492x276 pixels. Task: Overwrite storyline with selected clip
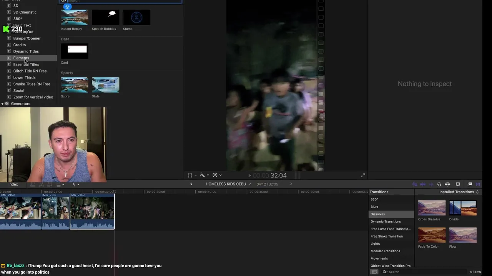58,184
